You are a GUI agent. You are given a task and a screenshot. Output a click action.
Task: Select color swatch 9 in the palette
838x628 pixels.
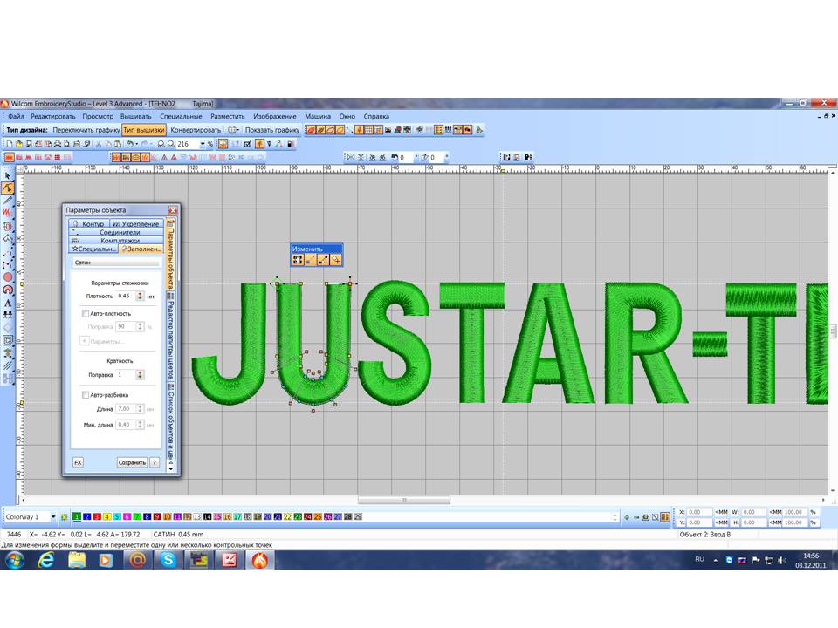tap(157, 517)
